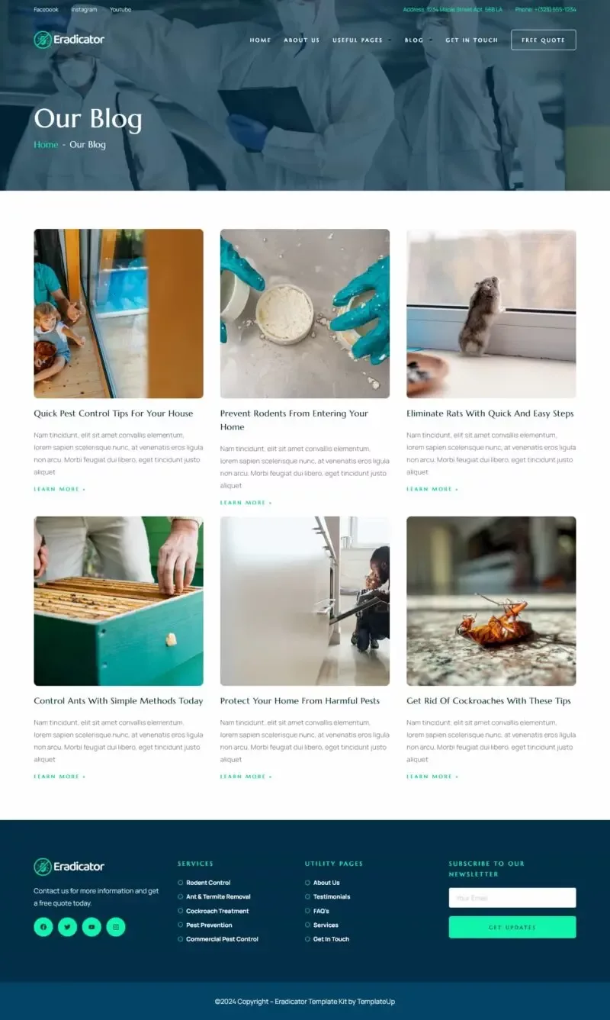Viewport: 610px width, 1020px height.
Task: Open the Facebook icon in the footer
Action: [x=43, y=927]
